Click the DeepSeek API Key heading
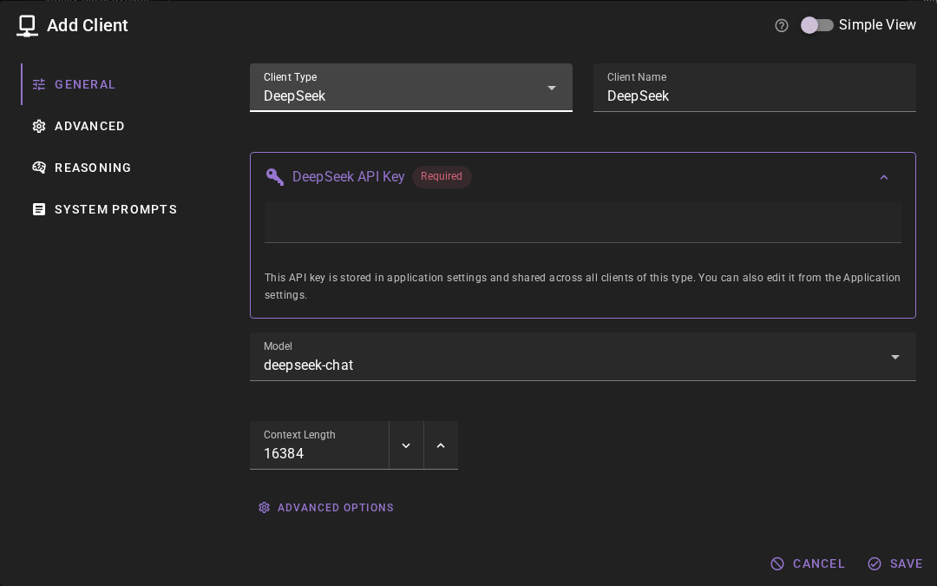Viewport: 937px width, 586px height. coord(349,177)
